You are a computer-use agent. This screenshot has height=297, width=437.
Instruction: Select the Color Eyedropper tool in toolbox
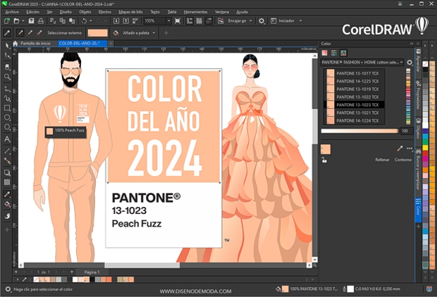7,194
